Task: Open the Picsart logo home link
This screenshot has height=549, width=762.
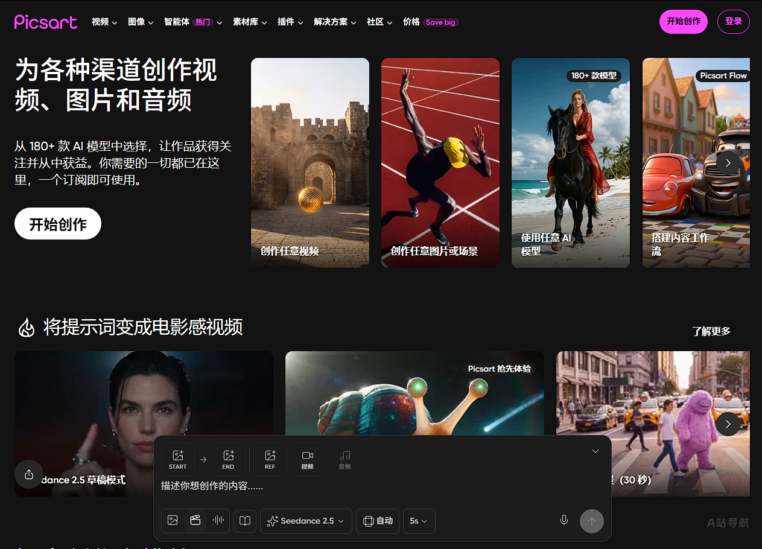Action: pyautogui.click(x=46, y=22)
